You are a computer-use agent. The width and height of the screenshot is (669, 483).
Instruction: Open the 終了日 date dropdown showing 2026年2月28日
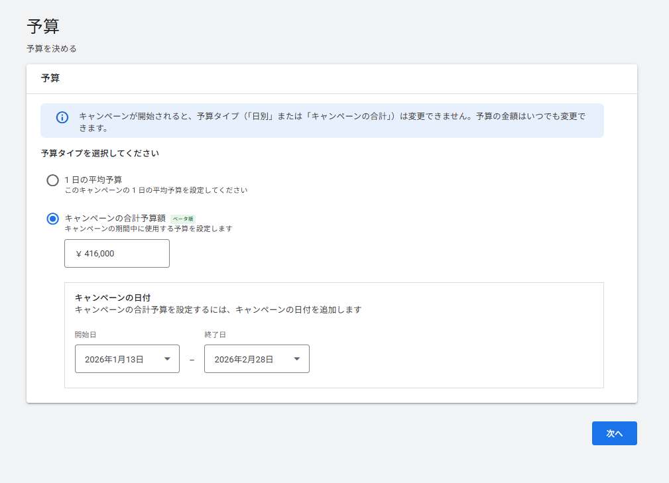tap(257, 359)
